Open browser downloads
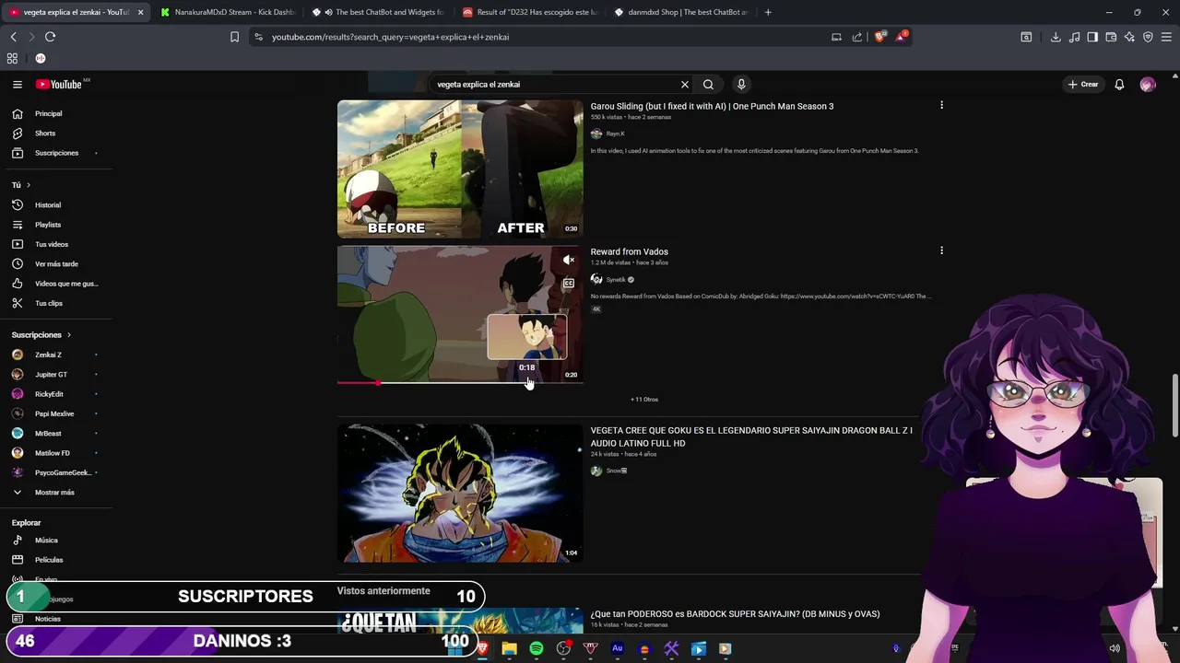Viewport: 1180px width, 663px height. click(1056, 37)
